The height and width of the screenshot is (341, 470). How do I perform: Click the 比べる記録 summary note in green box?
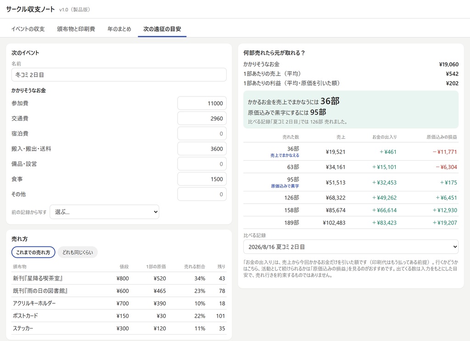(297, 122)
